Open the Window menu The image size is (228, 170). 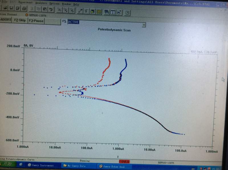66,4
